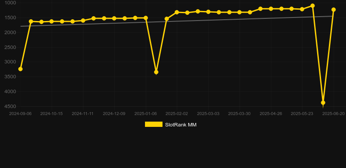Click the highest peak point just before the June drop
Image resolution: width=346 pixels, height=168 pixels.
pyautogui.click(x=312, y=6)
